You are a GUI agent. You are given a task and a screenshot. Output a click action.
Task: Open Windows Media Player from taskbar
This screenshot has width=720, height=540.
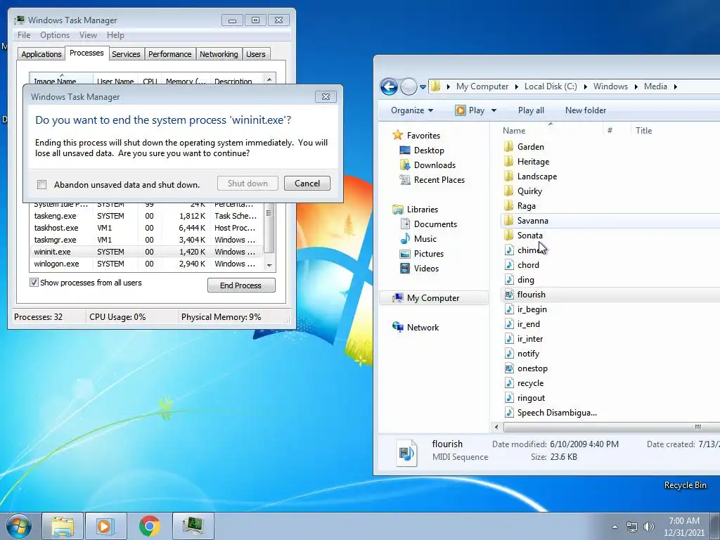[105, 526]
